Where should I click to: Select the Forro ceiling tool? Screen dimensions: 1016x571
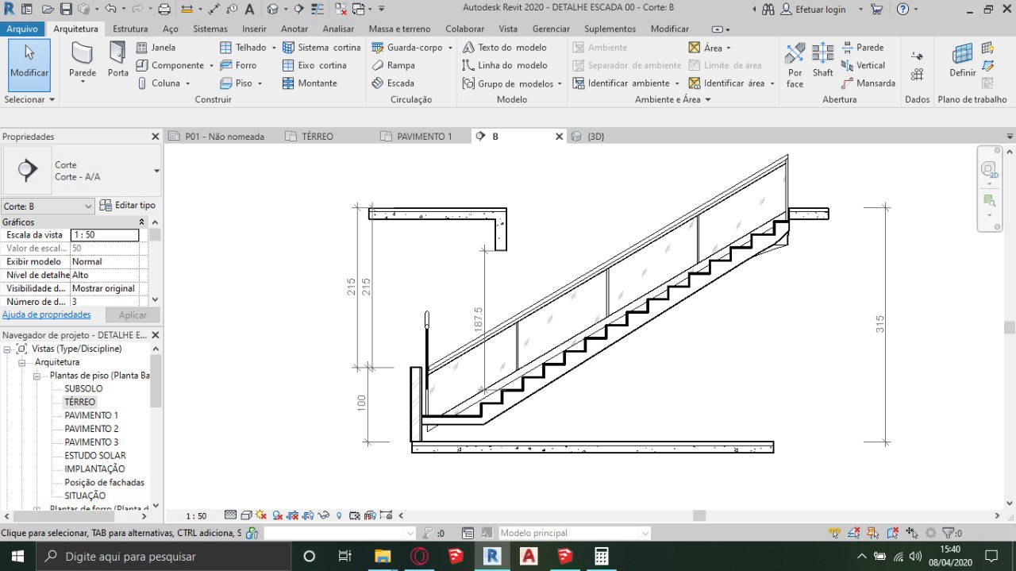pos(238,65)
